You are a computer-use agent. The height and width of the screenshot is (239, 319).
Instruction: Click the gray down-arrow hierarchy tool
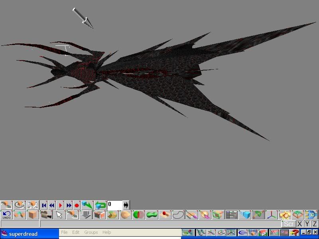click(86, 215)
